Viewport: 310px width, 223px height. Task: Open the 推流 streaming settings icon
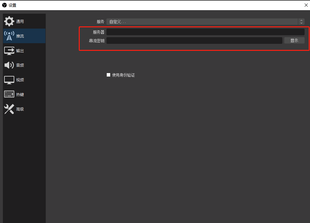[9, 36]
